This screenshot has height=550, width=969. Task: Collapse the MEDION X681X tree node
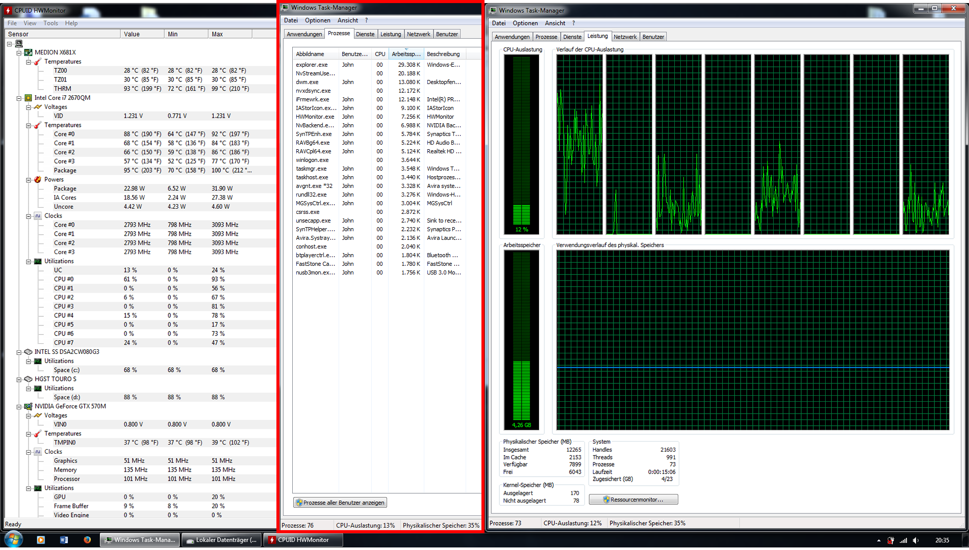pos(19,52)
